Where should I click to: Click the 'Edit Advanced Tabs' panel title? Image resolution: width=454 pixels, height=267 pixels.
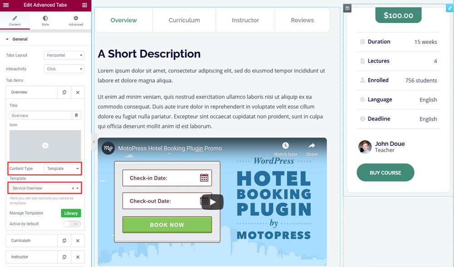[x=45, y=5]
